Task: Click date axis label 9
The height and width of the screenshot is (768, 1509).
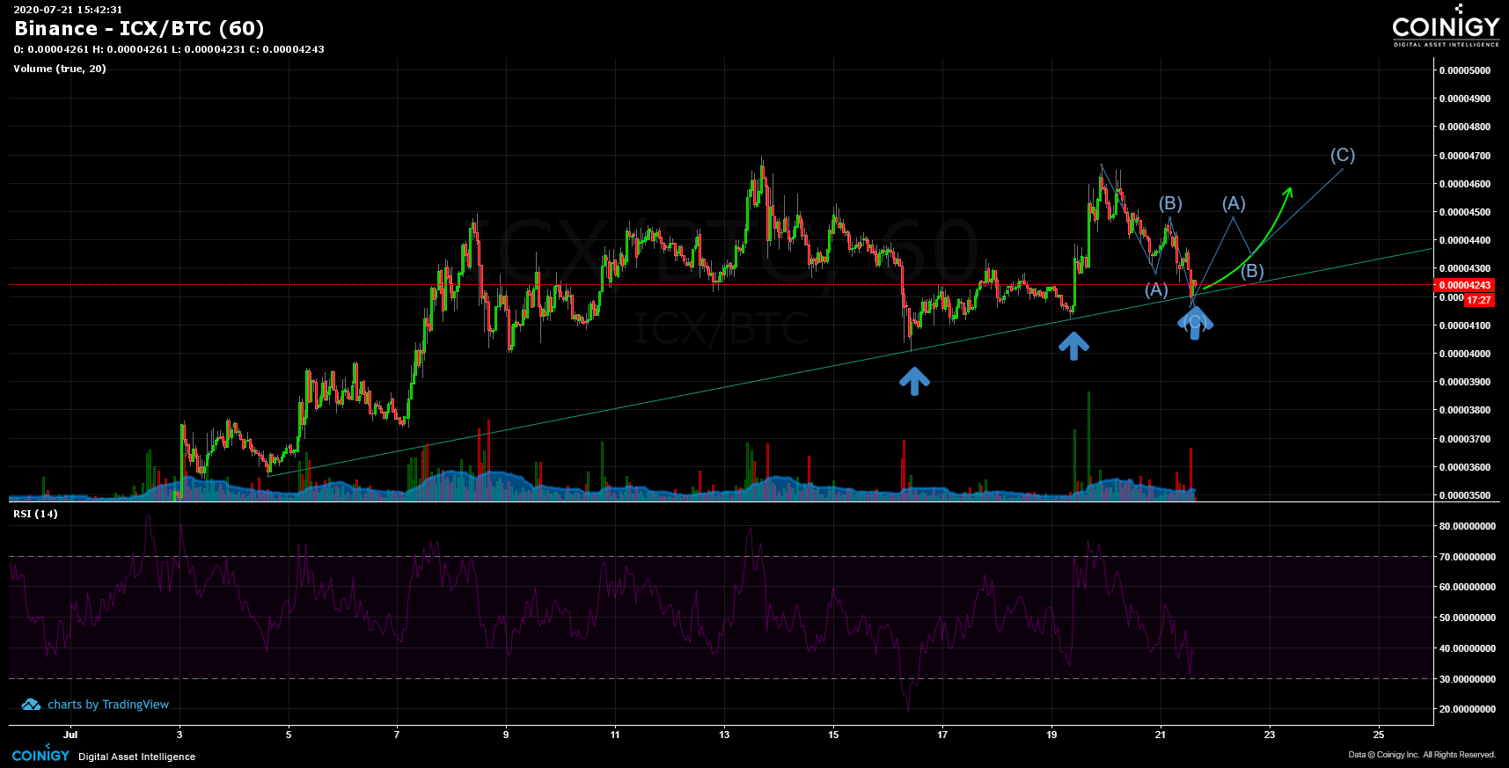Action: pyautogui.click(x=506, y=735)
